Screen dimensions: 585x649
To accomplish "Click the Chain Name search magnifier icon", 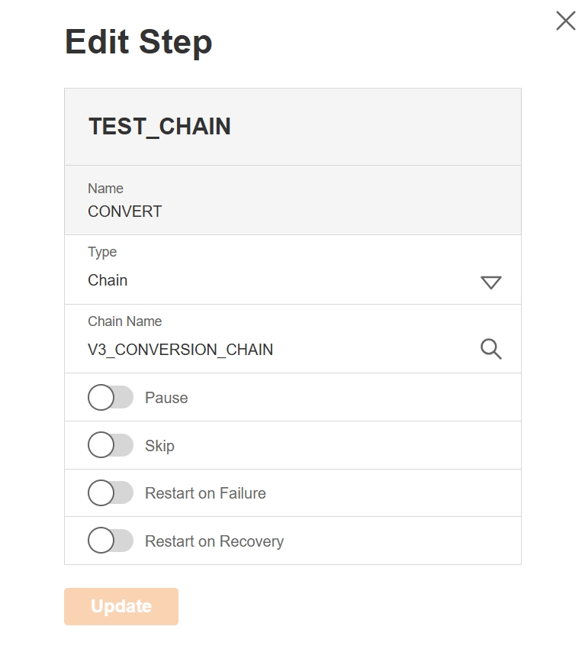I will coord(491,349).
